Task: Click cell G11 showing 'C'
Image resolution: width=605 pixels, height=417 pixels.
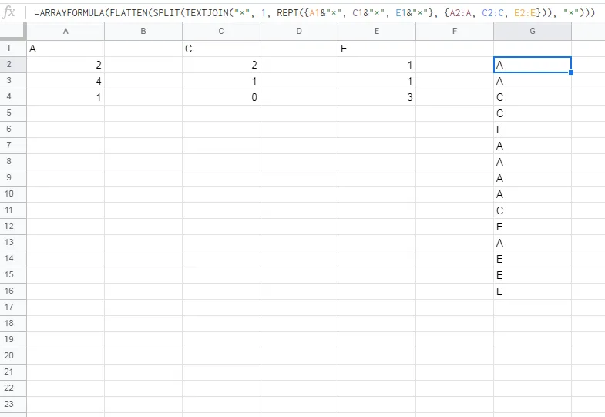Action: click(533, 210)
